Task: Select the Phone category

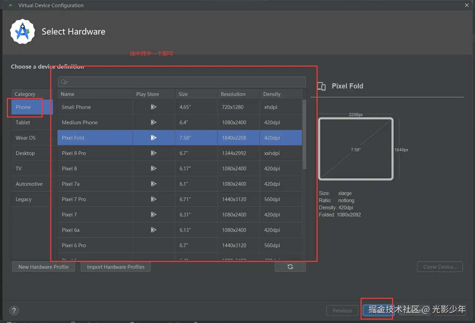Action: click(32, 107)
